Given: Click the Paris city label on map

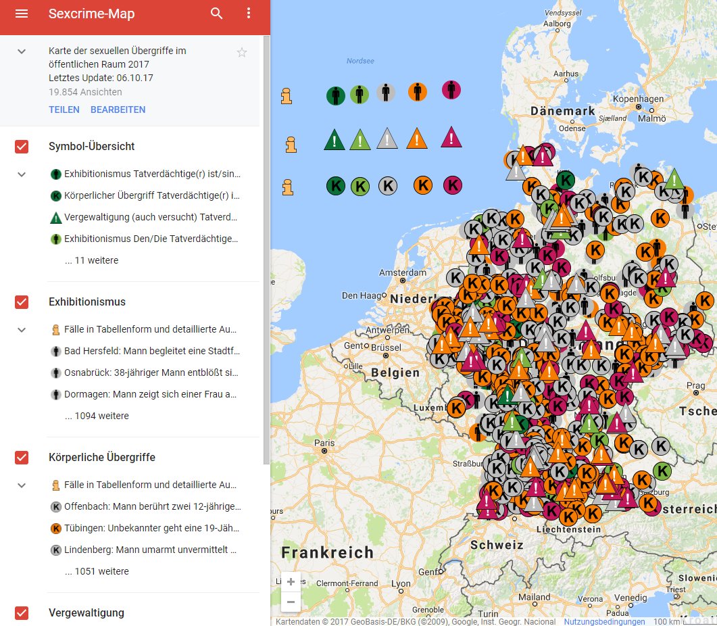Looking at the screenshot, I should pos(324,443).
